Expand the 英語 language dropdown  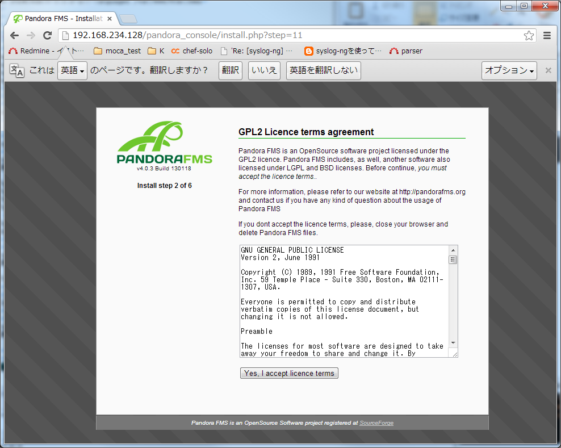73,71
